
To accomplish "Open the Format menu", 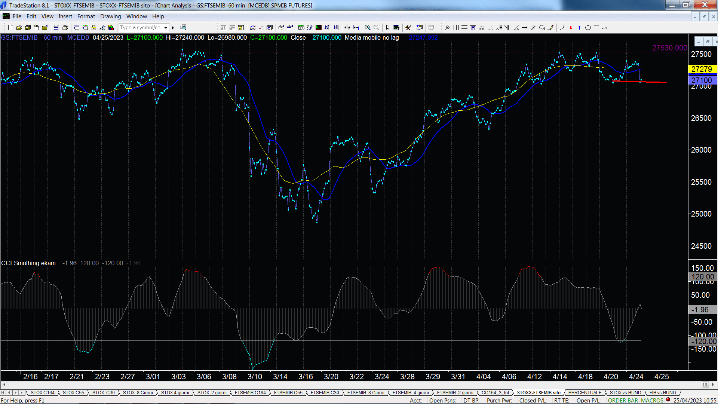I will click(86, 16).
